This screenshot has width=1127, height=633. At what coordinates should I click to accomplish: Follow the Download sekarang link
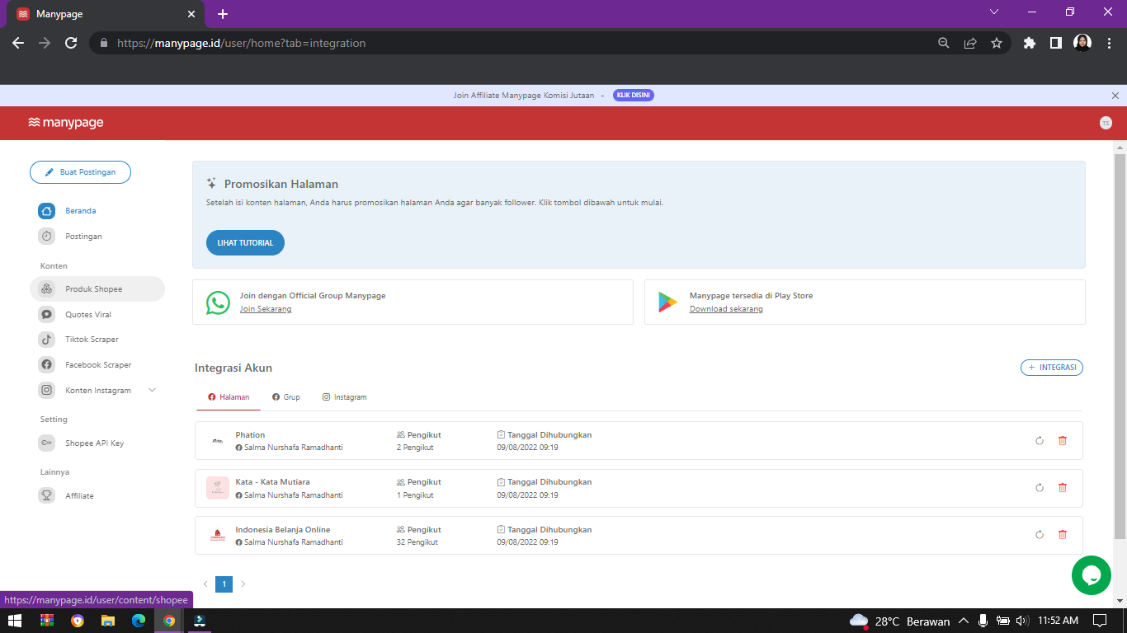pyautogui.click(x=726, y=309)
